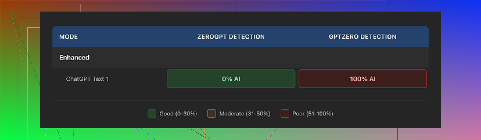The image size is (481, 140).
Task: Select the 0% AI ZeroGPT result badge
Action: [231, 79]
